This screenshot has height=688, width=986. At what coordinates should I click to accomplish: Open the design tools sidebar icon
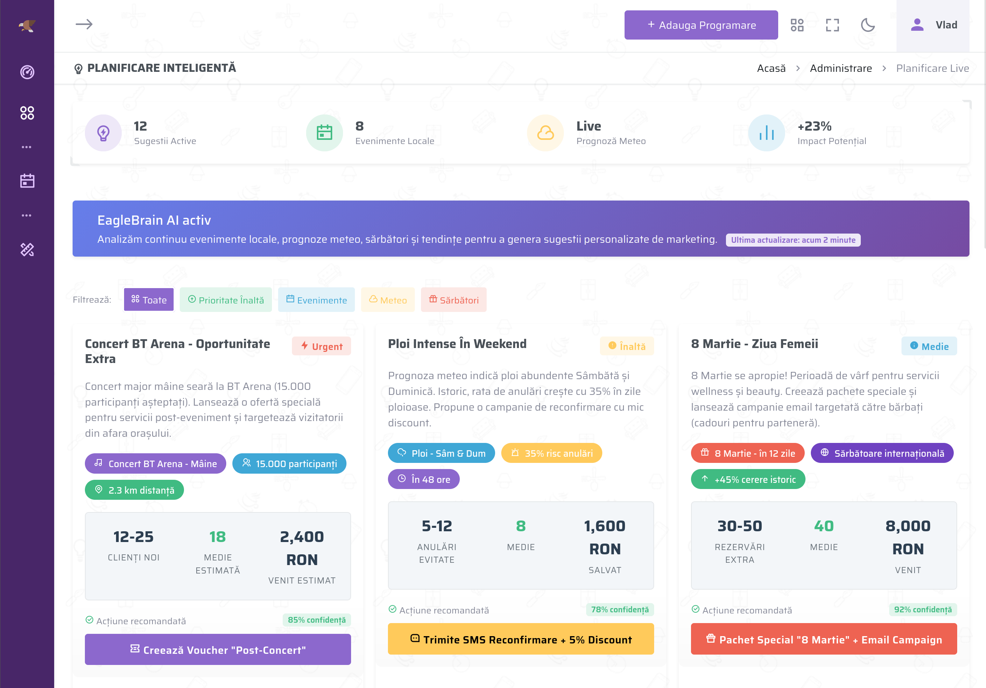(27, 250)
